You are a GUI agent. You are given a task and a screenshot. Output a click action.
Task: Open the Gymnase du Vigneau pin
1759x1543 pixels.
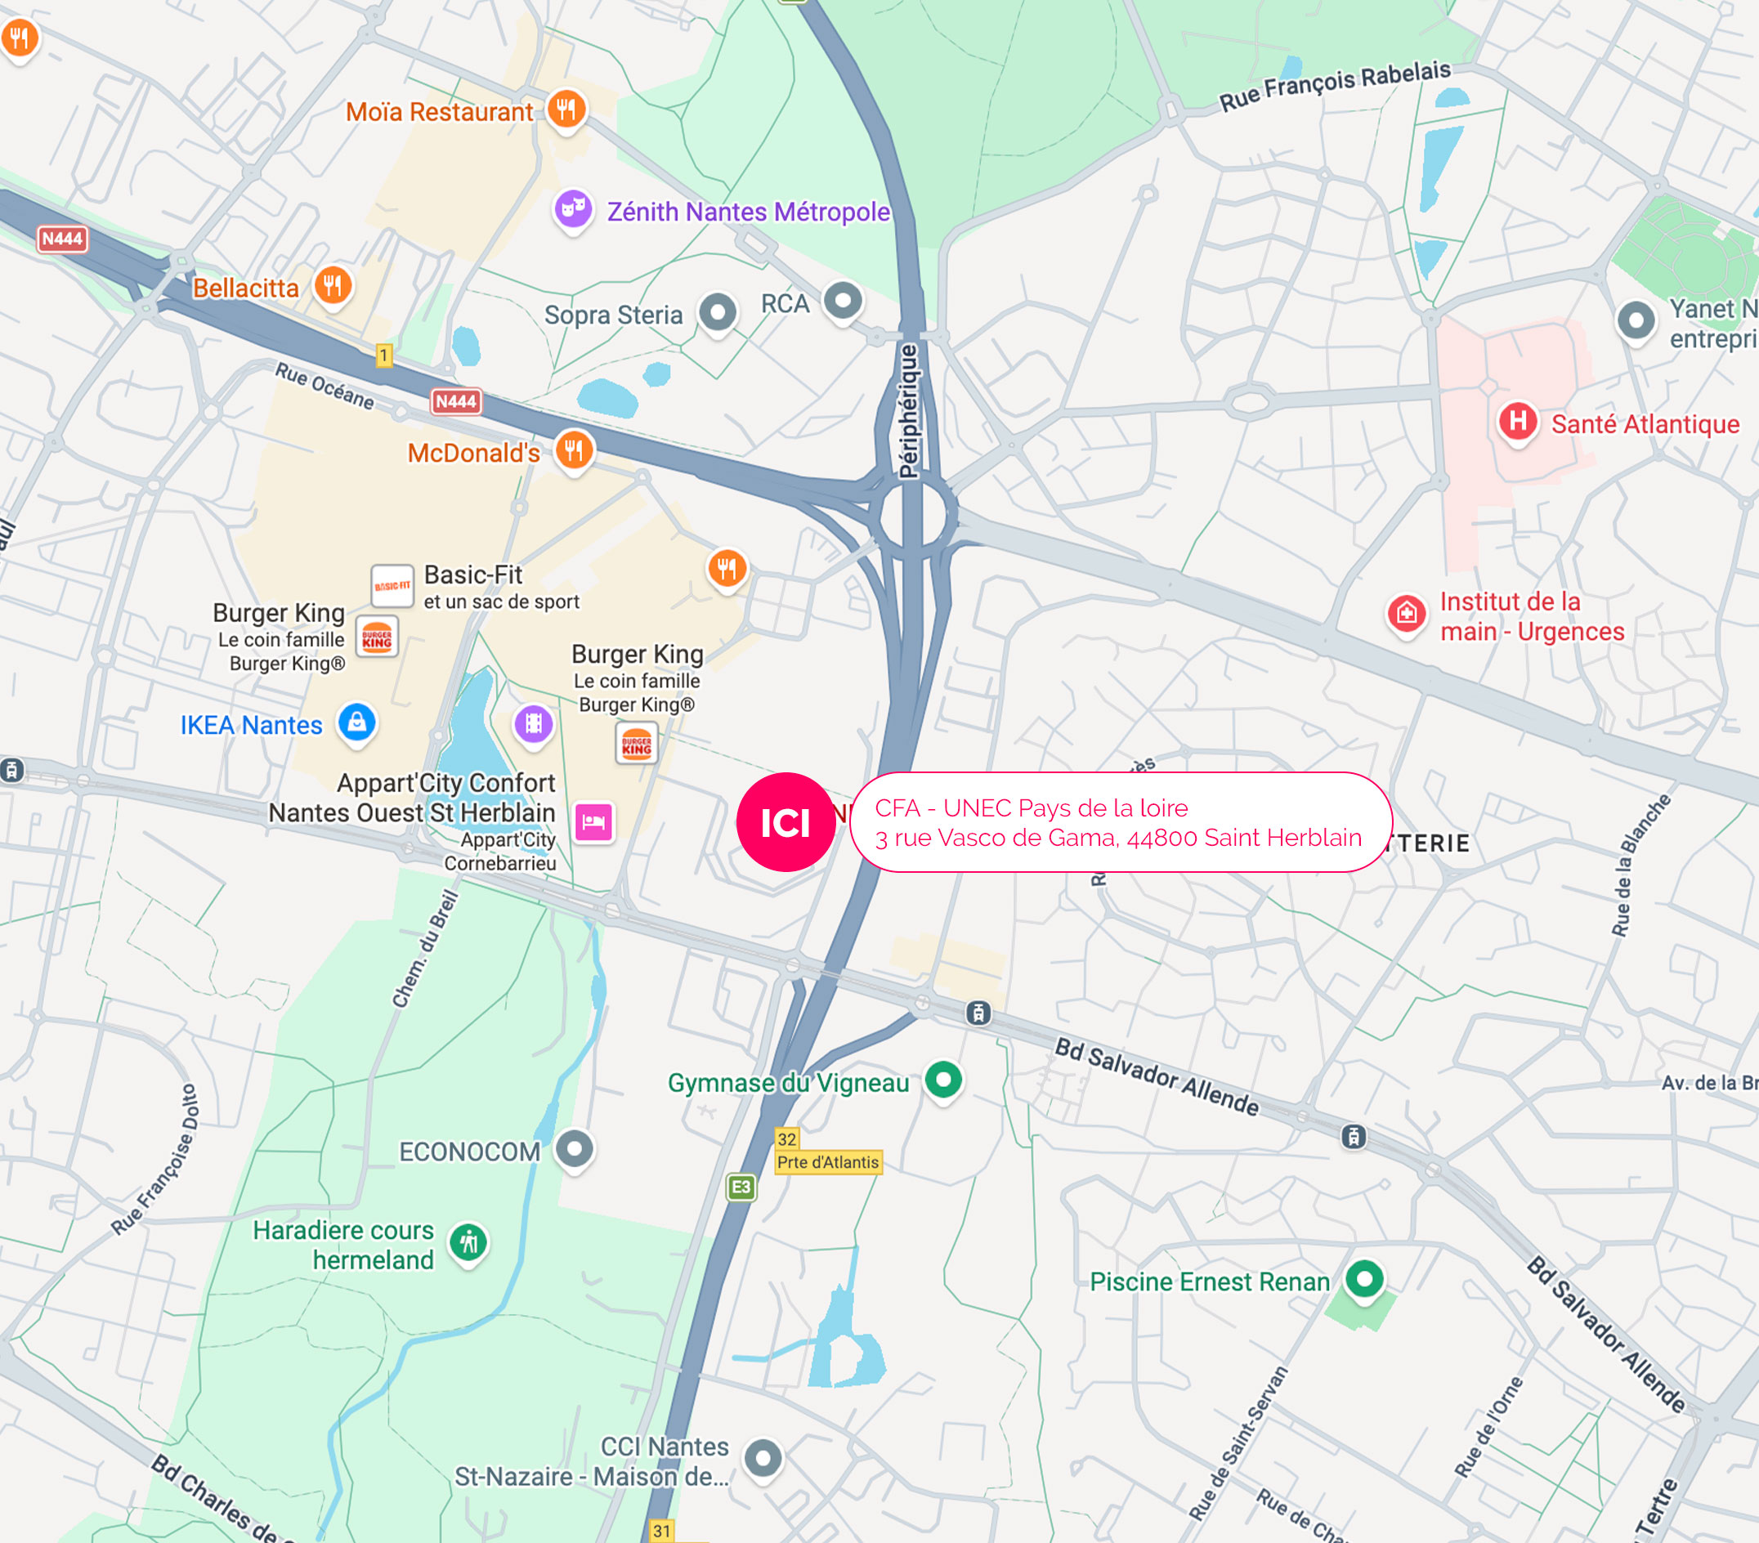(944, 1080)
